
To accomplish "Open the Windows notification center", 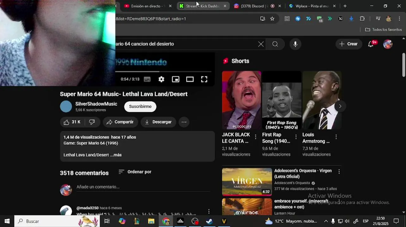I will tap(396, 221).
